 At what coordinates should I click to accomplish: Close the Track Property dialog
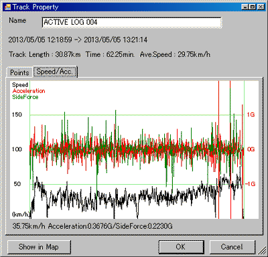261,7
